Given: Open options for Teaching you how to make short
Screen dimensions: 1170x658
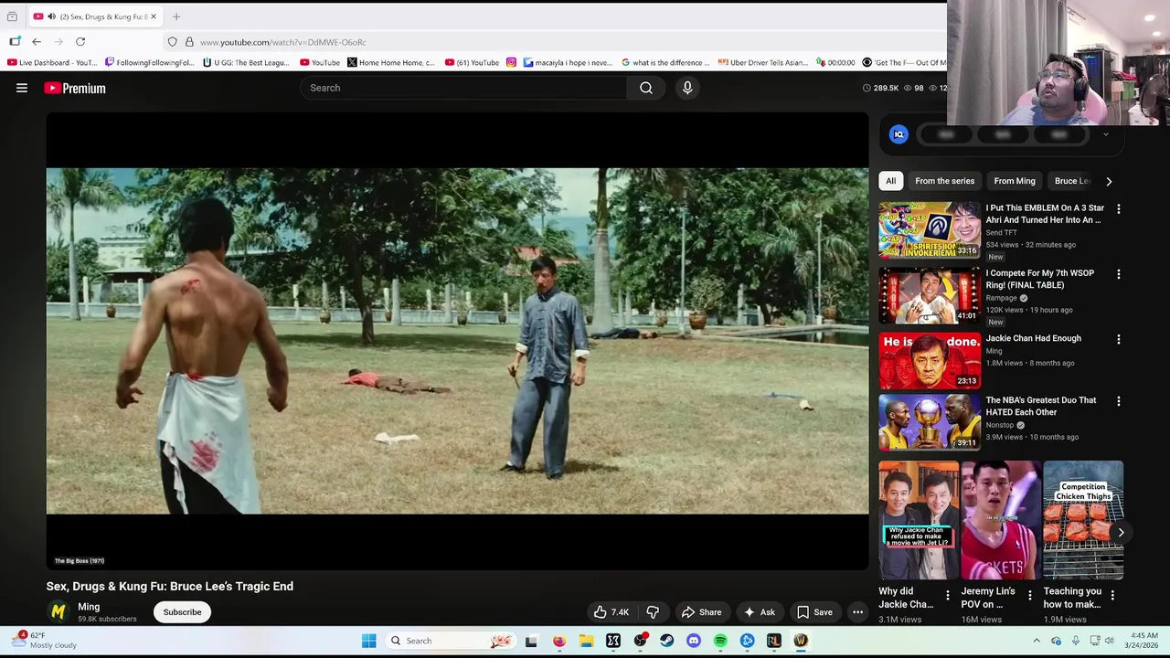Looking at the screenshot, I should [x=1111, y=595].
